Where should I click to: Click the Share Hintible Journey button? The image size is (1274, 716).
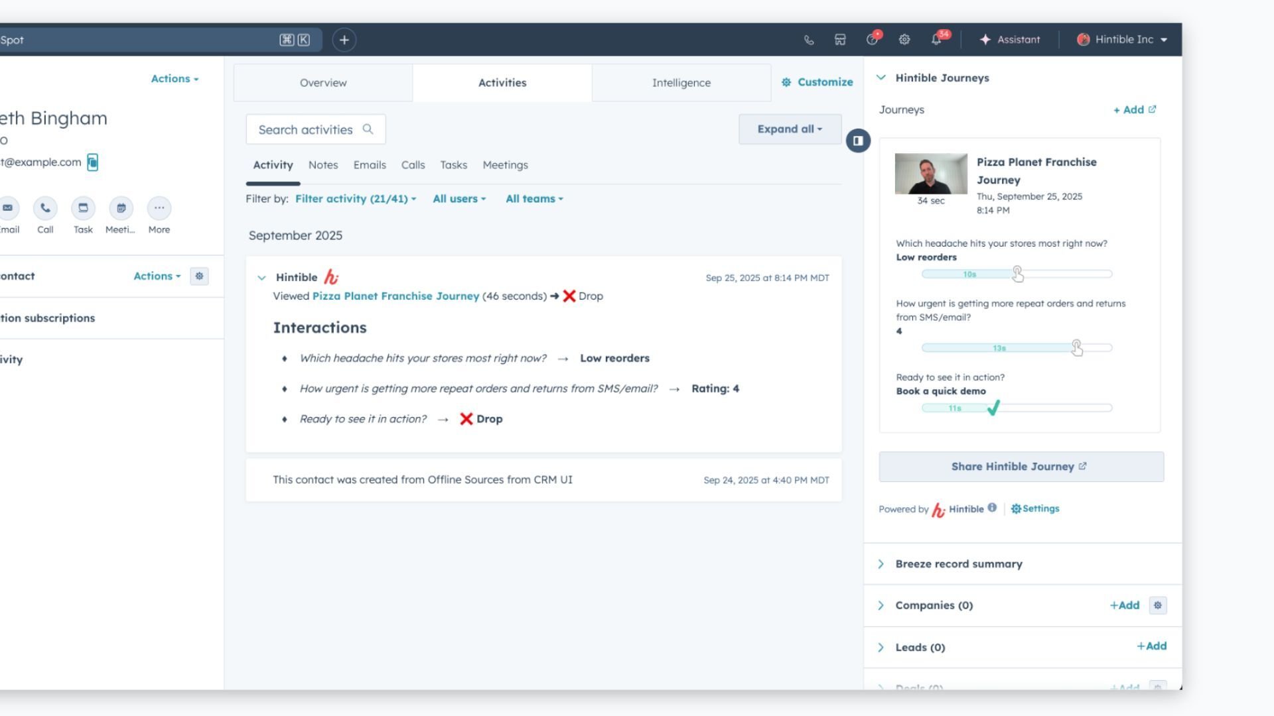tap(1020, 466)
